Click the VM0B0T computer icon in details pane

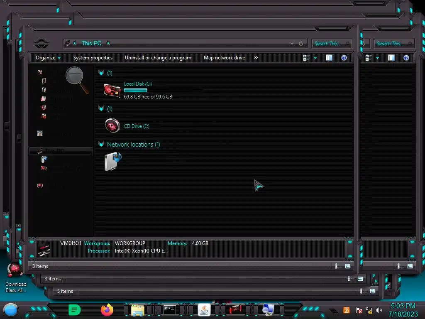tap(44, 249)
